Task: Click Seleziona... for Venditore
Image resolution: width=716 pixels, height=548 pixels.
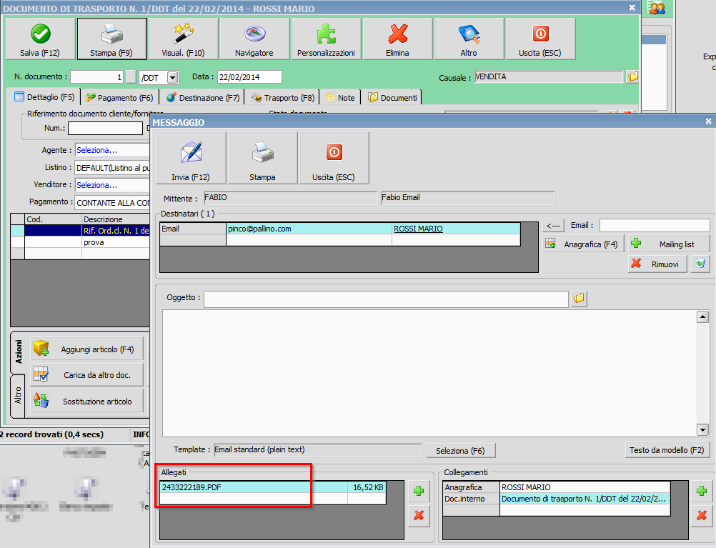Action: [96, 185]
